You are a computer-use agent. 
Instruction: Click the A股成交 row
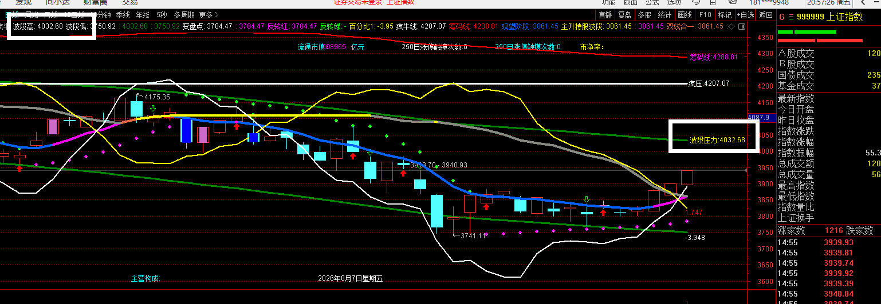[x=829, y=53]
